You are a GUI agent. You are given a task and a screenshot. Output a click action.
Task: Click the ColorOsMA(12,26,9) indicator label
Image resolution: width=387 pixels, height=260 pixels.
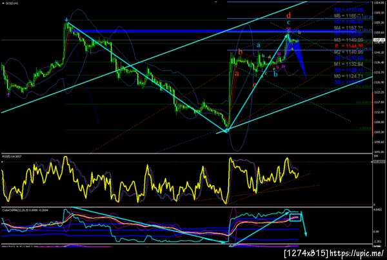[25, 210]
